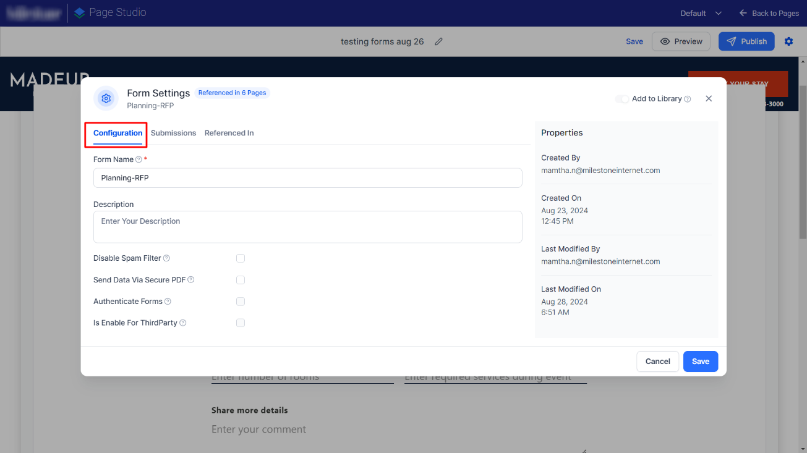Open the Default dropdown in header

click(x=701, y=13)
